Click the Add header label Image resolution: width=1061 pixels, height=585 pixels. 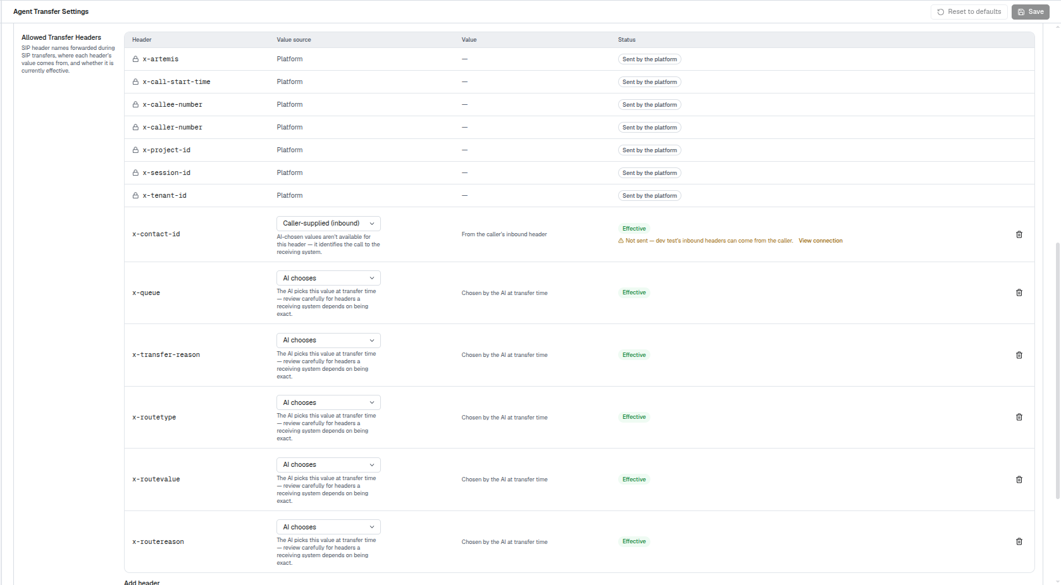click(x=142, y=582)
